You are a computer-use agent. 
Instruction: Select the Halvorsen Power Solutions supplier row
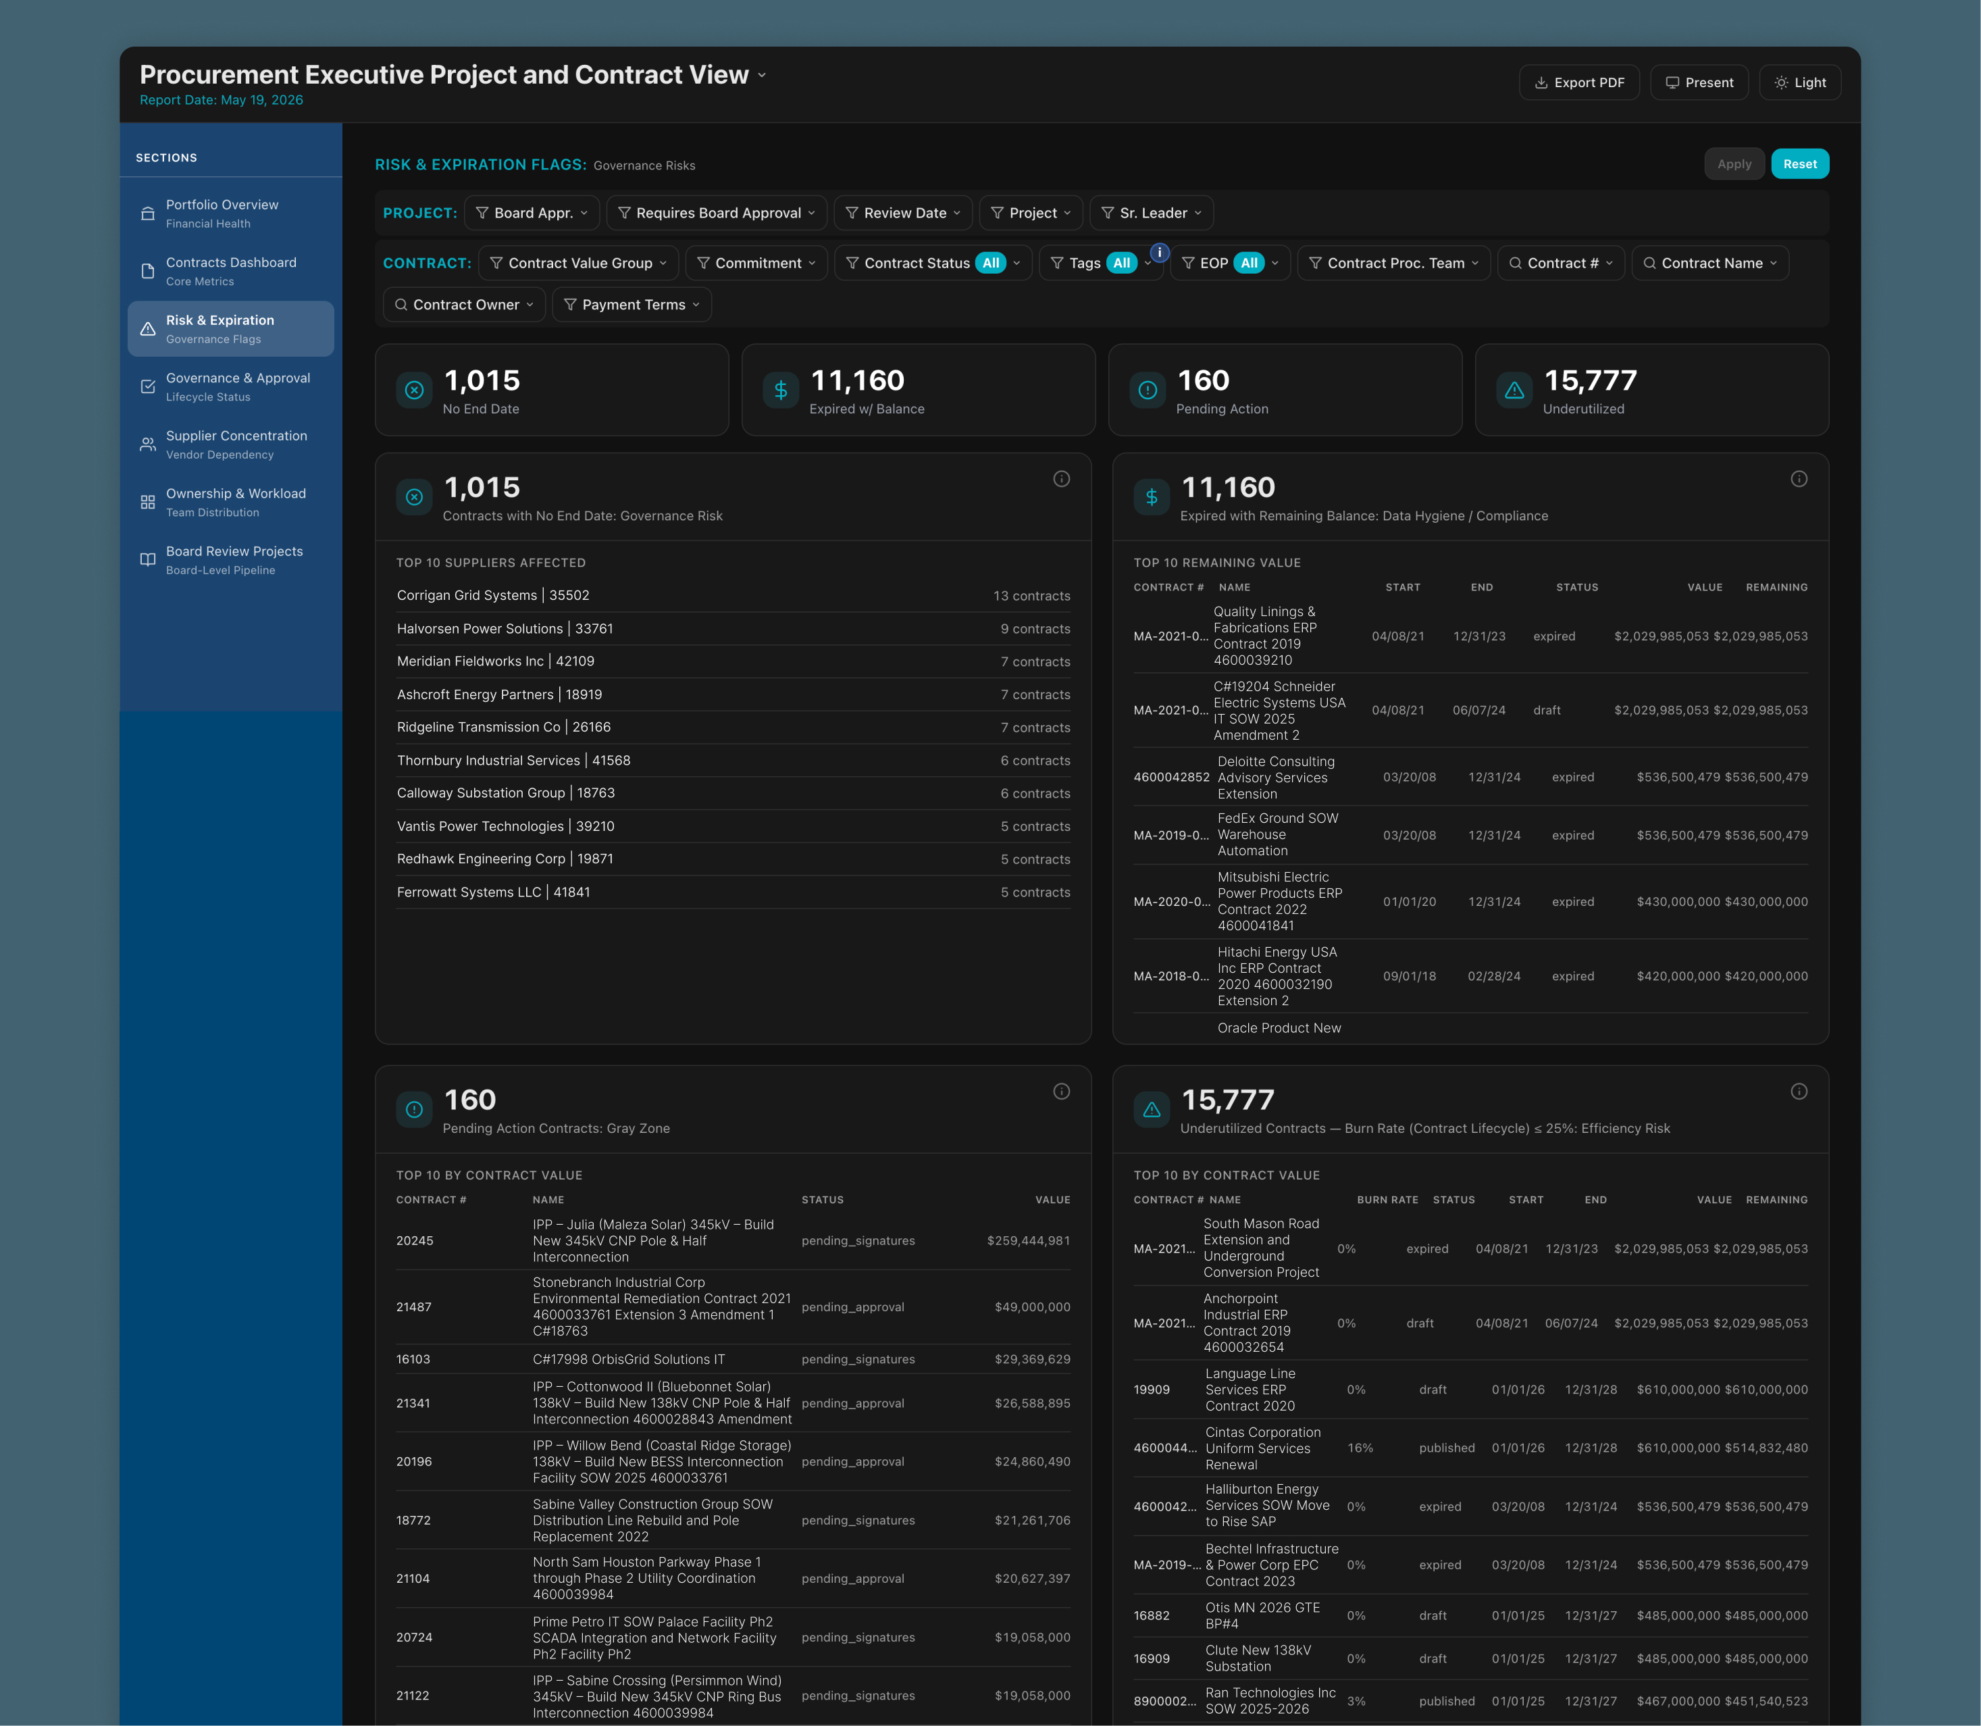[x=733, y=629]
